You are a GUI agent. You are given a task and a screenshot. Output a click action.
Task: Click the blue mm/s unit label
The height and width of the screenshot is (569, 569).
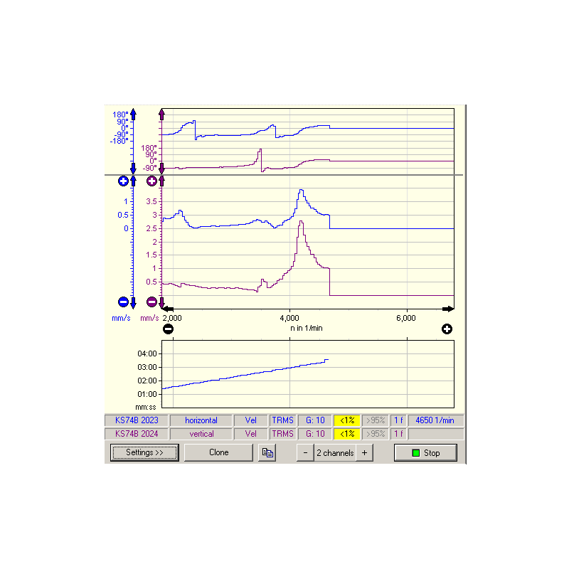tap(121, 318)
